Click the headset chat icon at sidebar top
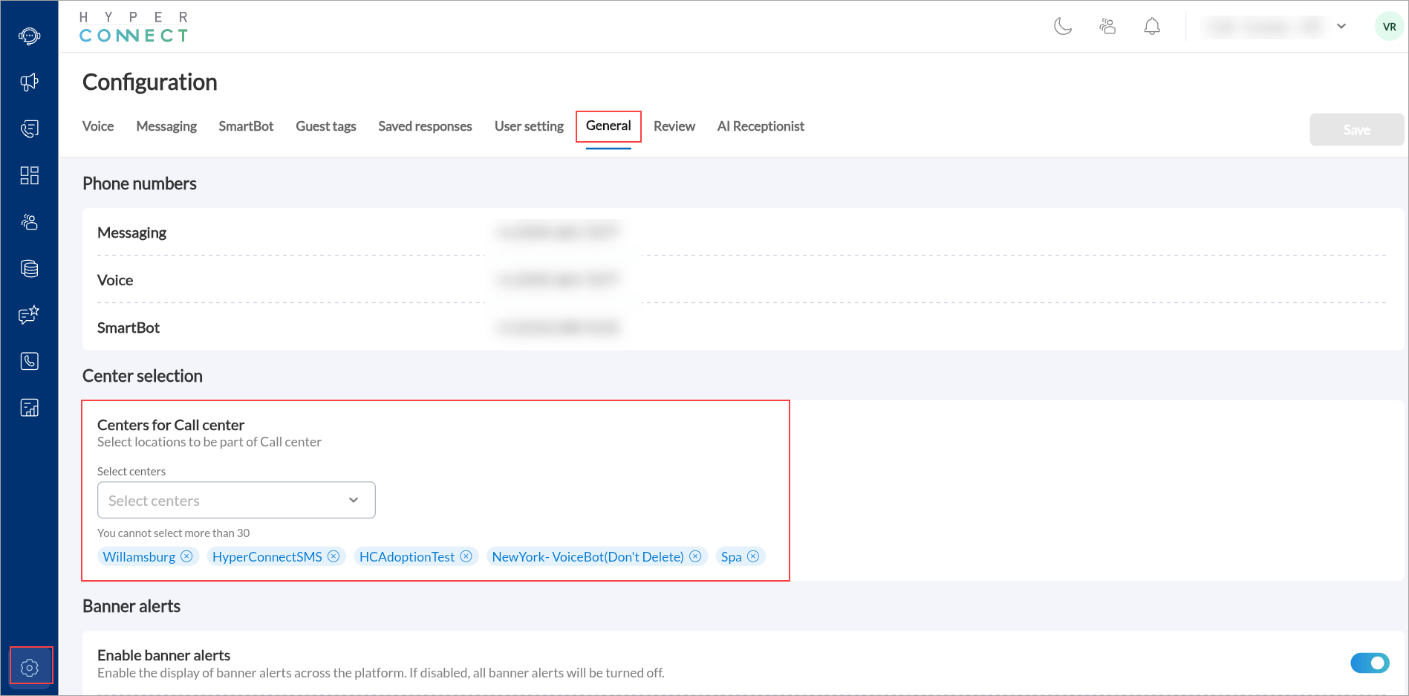 coord(30,35)
